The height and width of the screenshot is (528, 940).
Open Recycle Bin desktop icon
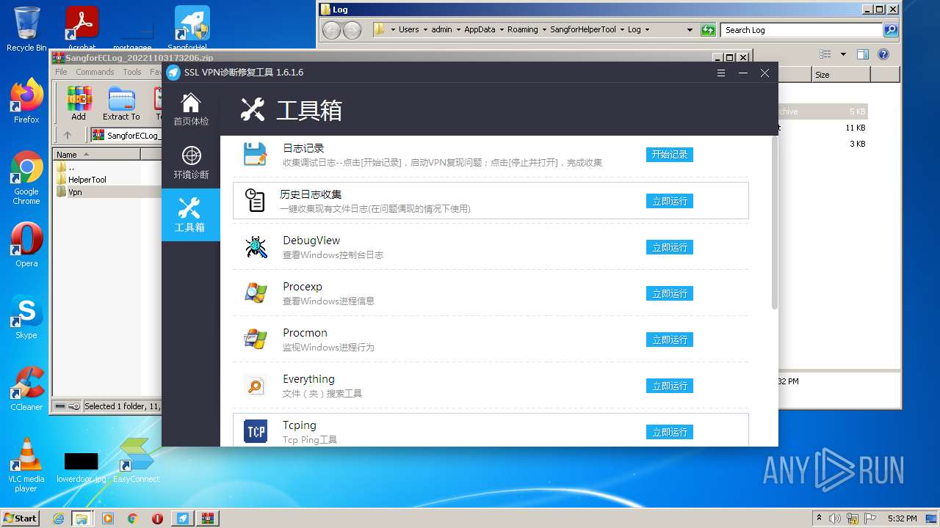point(26,29)
